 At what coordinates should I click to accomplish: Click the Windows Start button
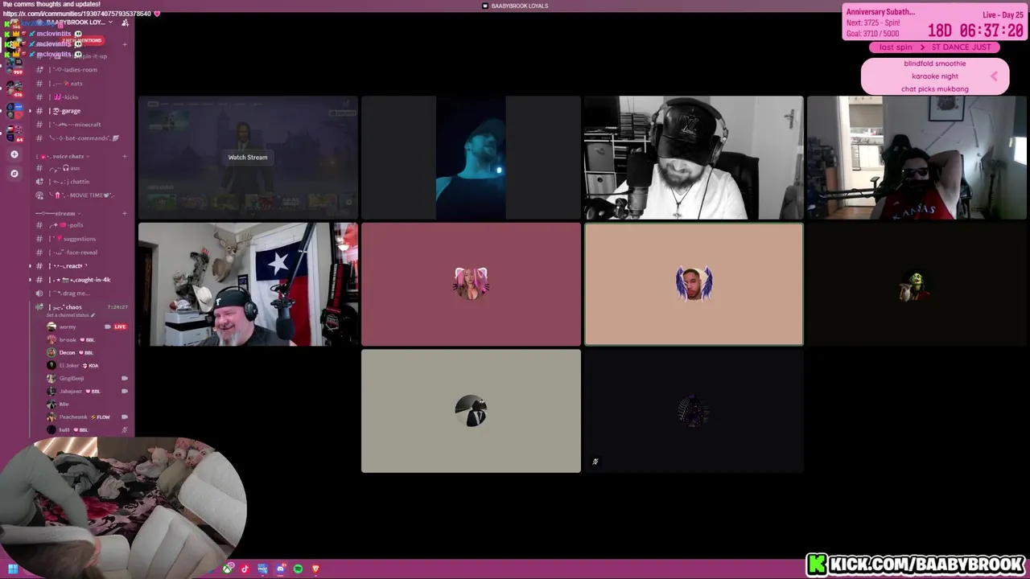coord(13,569)
